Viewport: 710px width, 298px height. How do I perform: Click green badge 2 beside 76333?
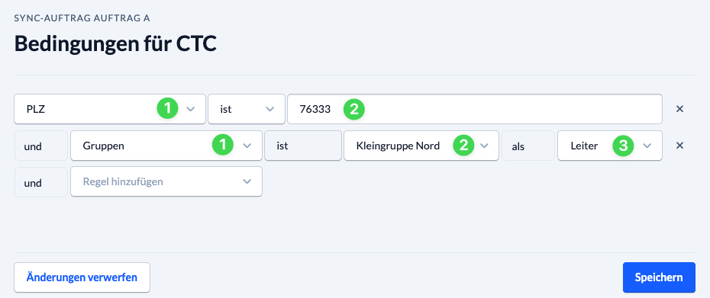[x=353, y=109]
